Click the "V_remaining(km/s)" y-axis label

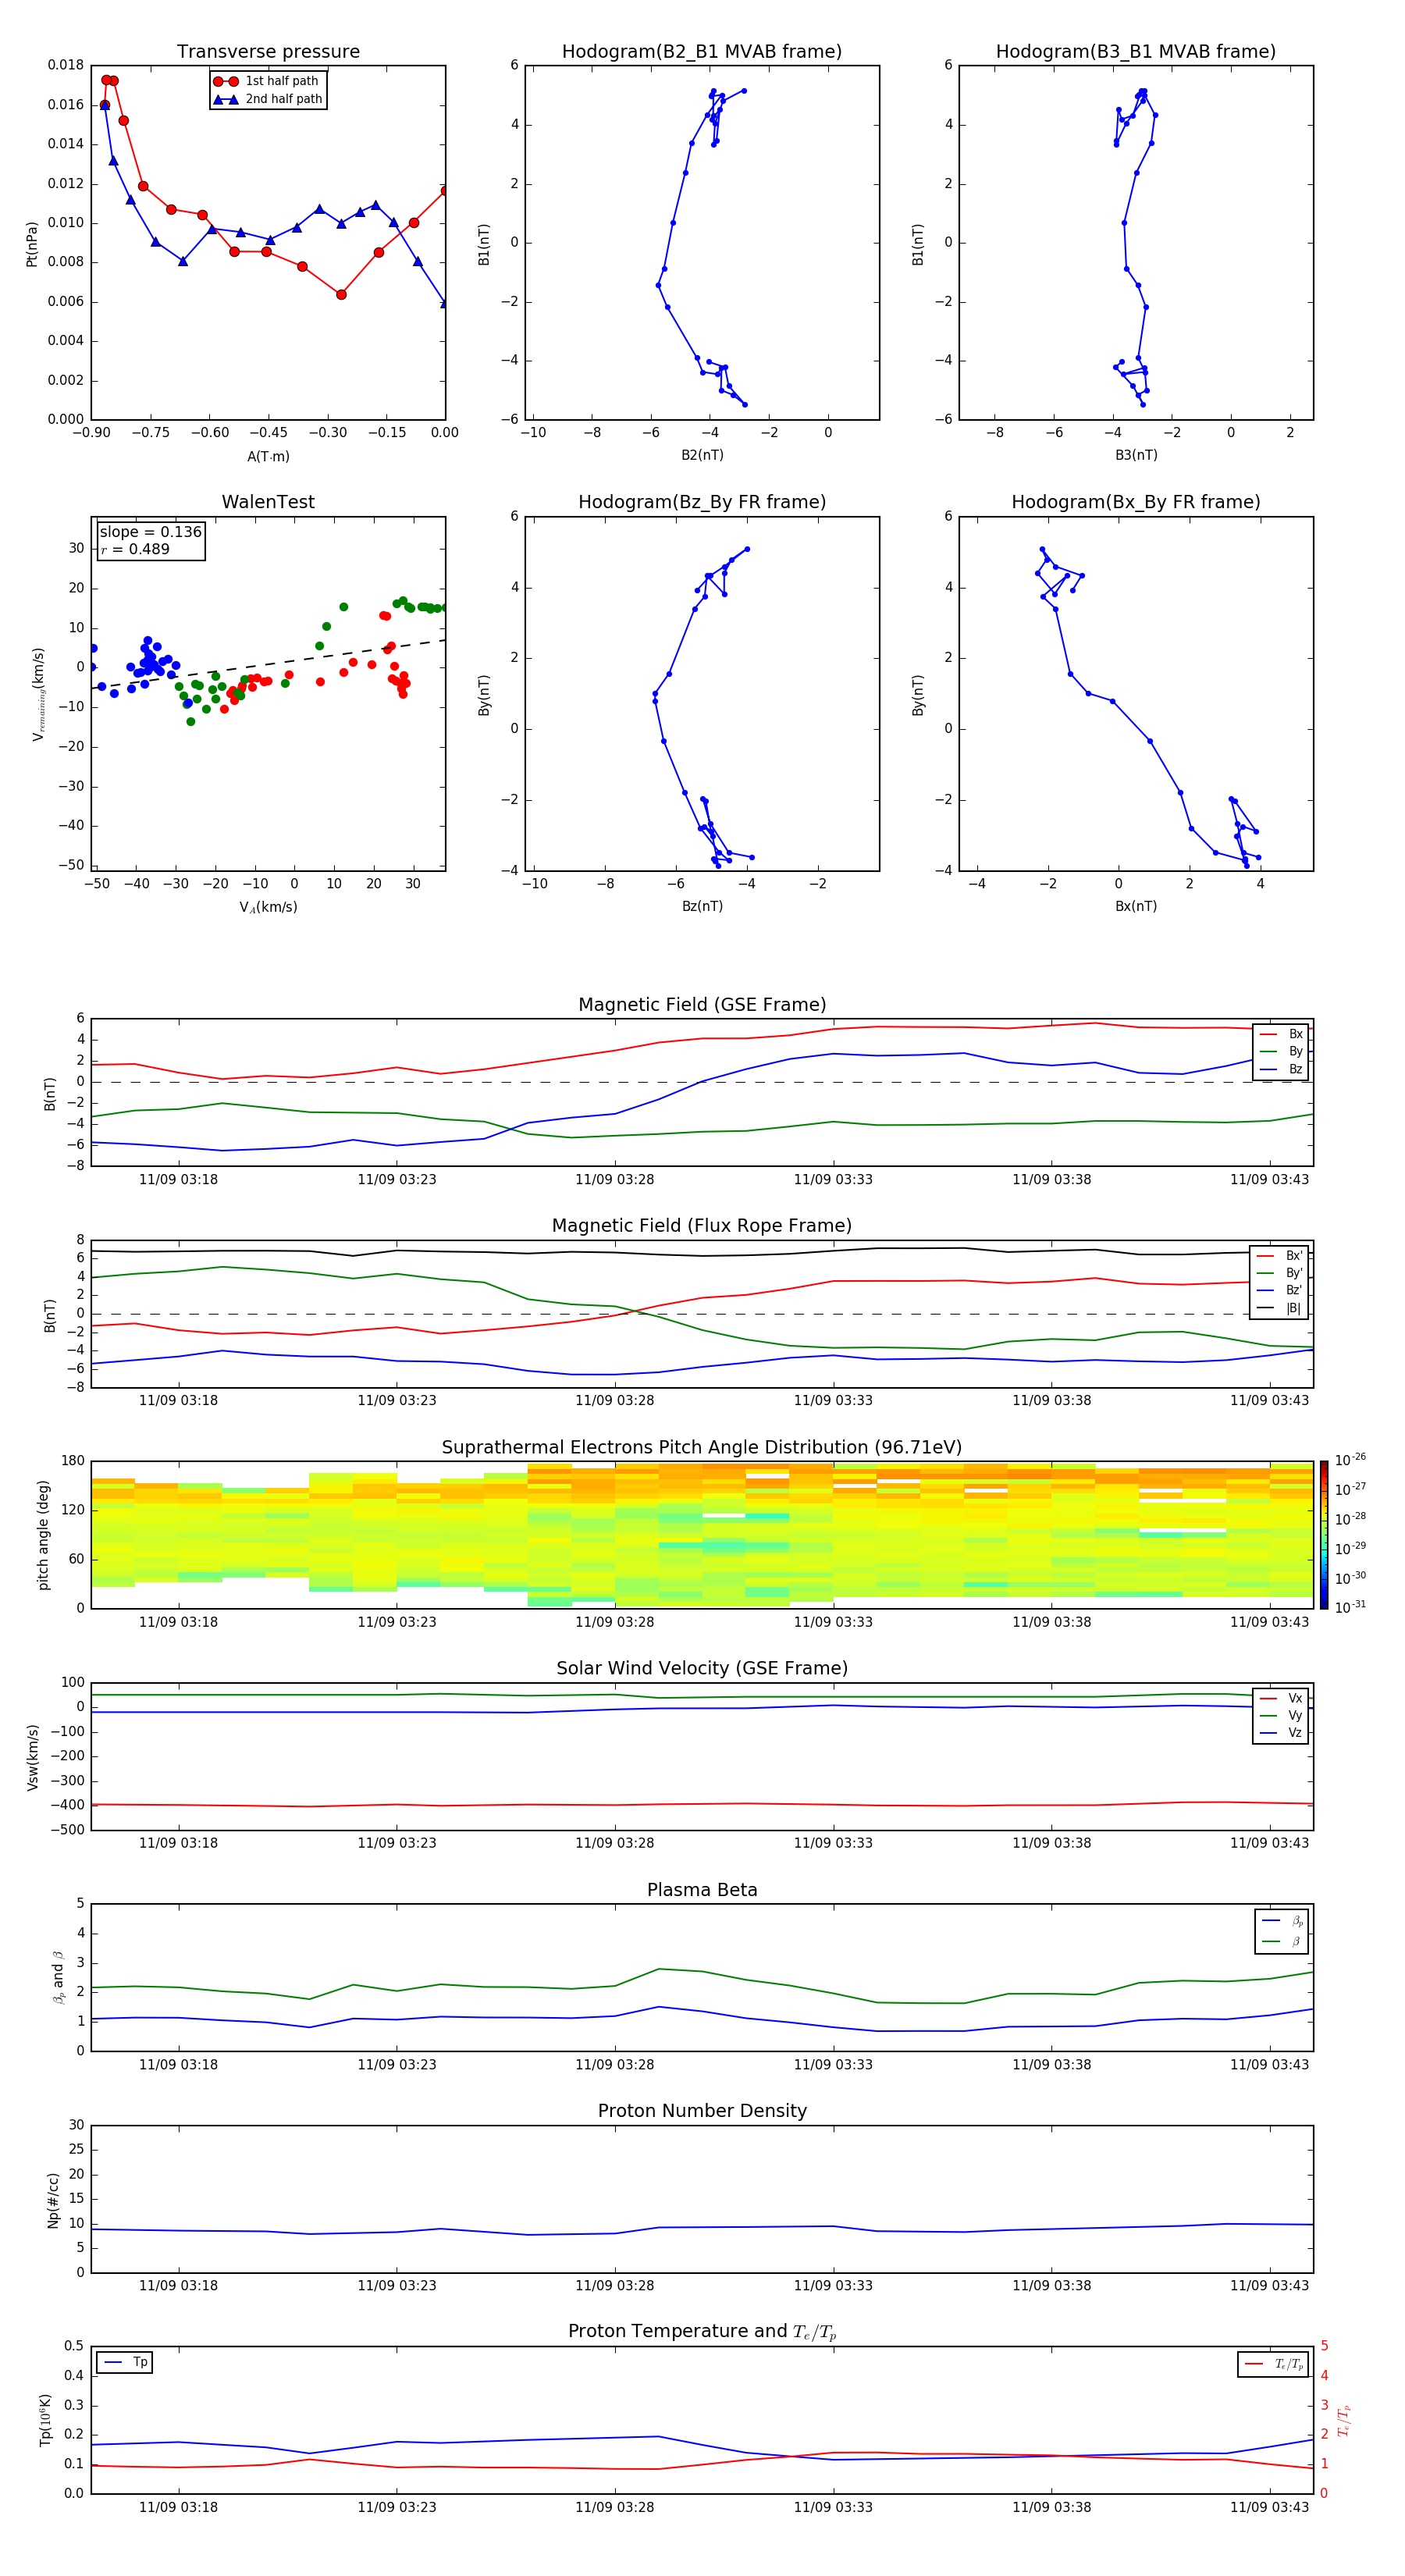(38, 694)
